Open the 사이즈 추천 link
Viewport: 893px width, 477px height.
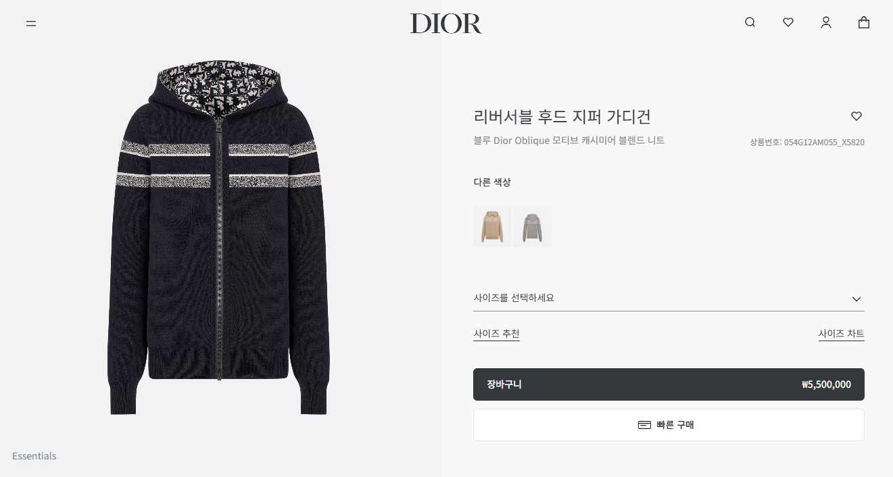point(496,334)
